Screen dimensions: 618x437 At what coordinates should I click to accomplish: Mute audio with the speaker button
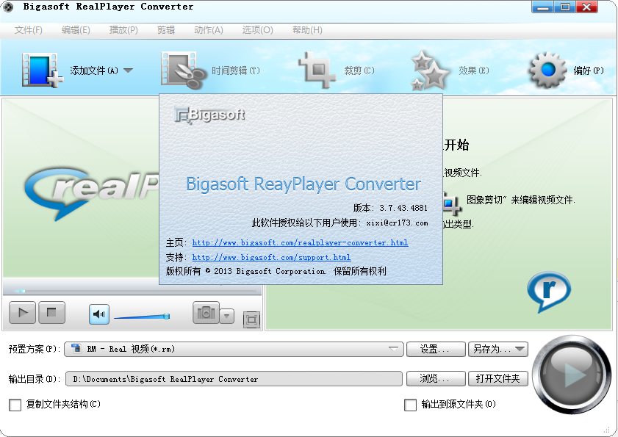pyautogui.click(x=99, y=314)
